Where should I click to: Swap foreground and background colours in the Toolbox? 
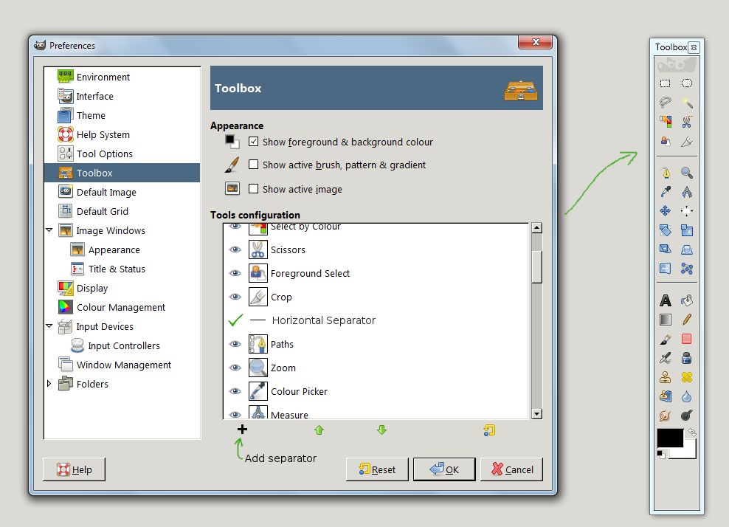tap(691, 433)
